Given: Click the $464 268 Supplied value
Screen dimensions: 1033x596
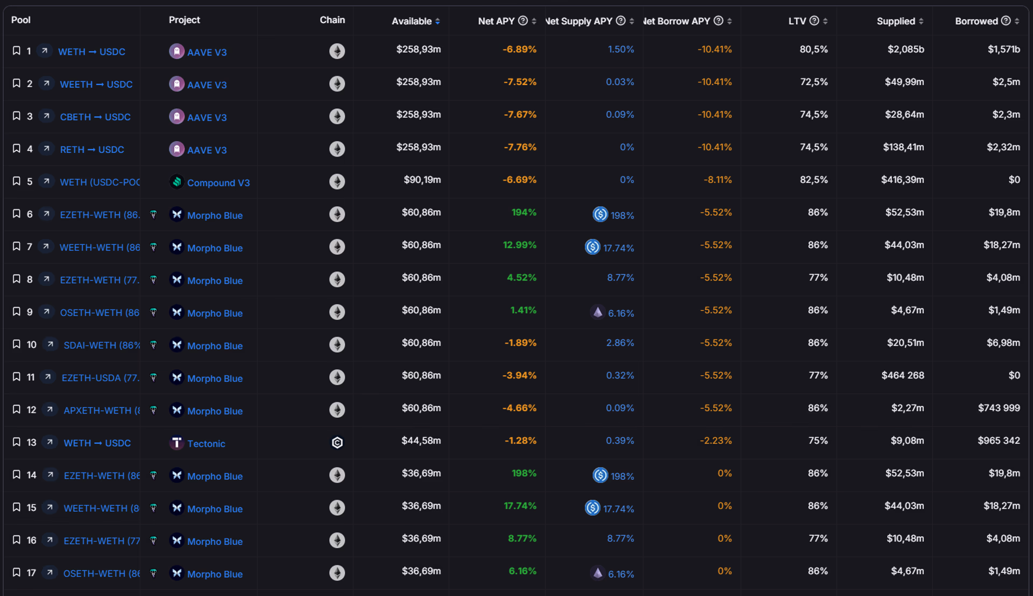Looking at the screenshot, I should 903,375.
